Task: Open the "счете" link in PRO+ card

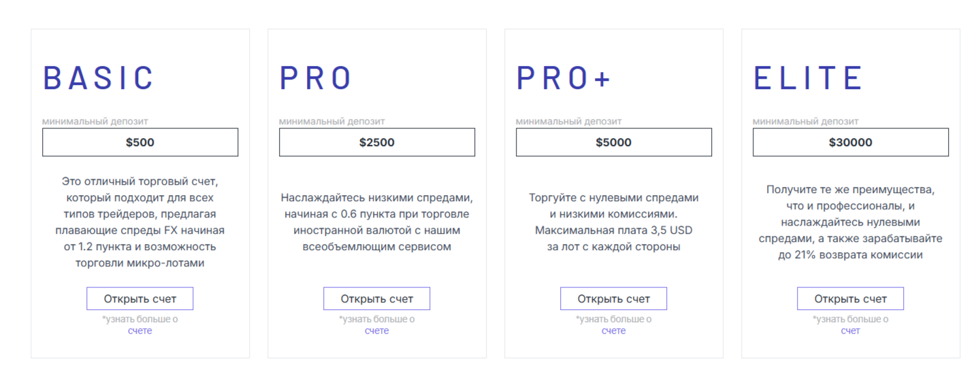Action: pos(613,331)
